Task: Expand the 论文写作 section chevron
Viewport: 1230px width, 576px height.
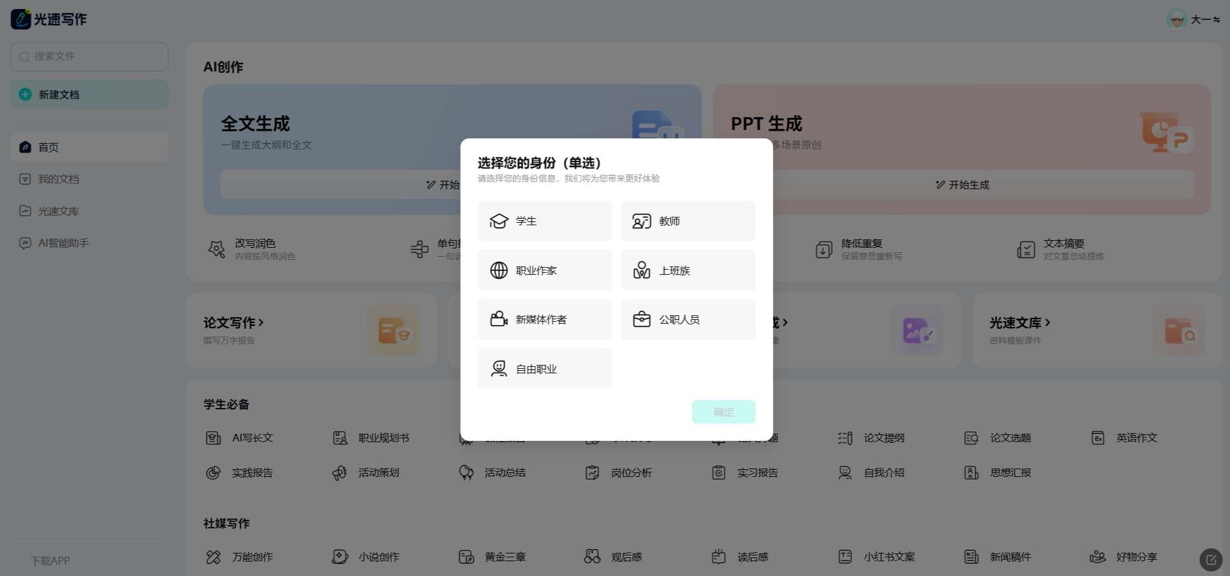Action: (x=261, y=322)
